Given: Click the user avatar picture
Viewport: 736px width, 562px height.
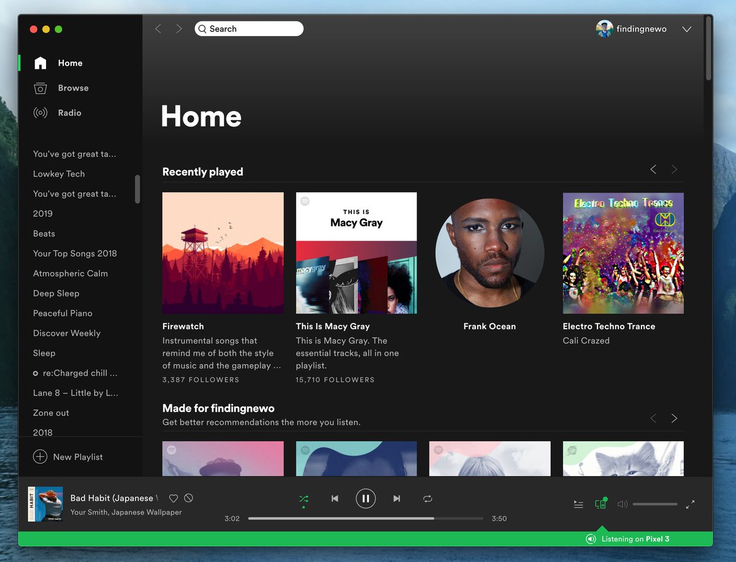Looking at the screenshot, I should (x=604, y=29).
